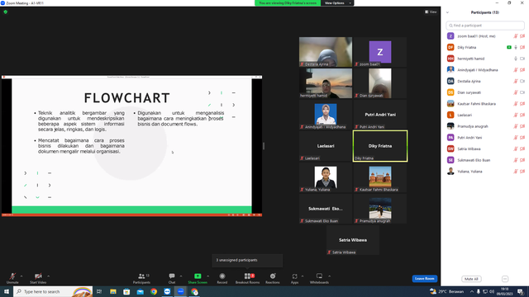This screenshot has height=297, width=529.
Task: Open the notification center icon
Action: click(521, 291)
